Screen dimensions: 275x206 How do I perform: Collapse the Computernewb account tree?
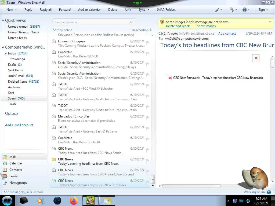pyautogui.click(x=3, y=47)
